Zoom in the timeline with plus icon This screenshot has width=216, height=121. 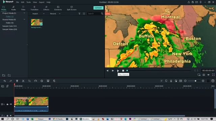click(203, 81)
